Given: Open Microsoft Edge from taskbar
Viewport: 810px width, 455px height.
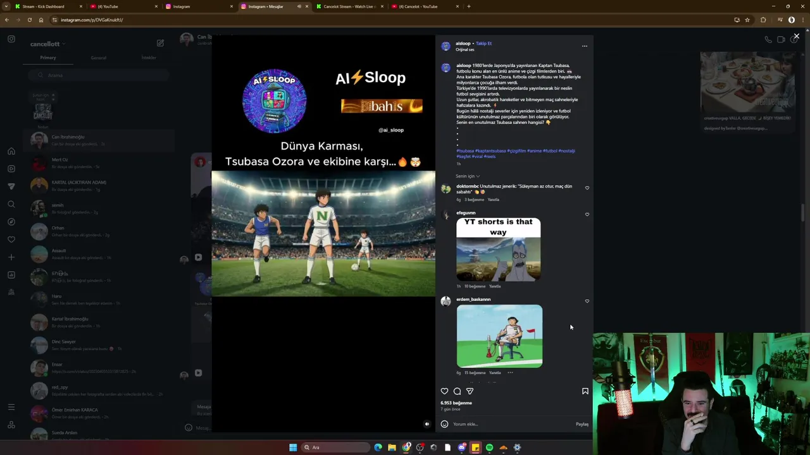Looking at the screenshot, I should [x=378, y=447].
